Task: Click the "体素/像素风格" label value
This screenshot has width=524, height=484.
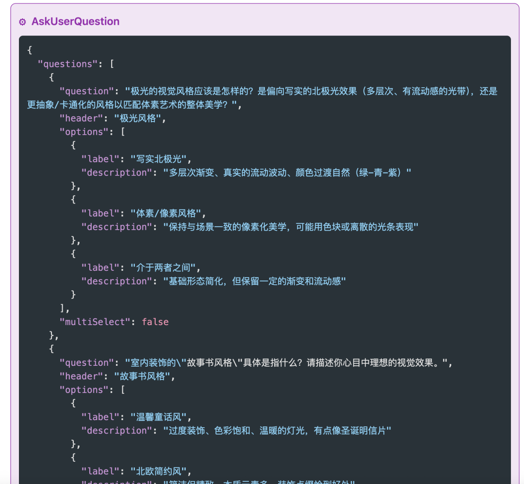Action: click(166, 213)
